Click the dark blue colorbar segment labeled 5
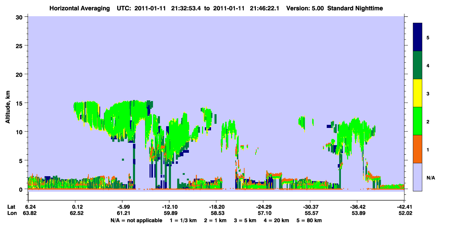Viewport: 449px width, 230px height. 418,37
